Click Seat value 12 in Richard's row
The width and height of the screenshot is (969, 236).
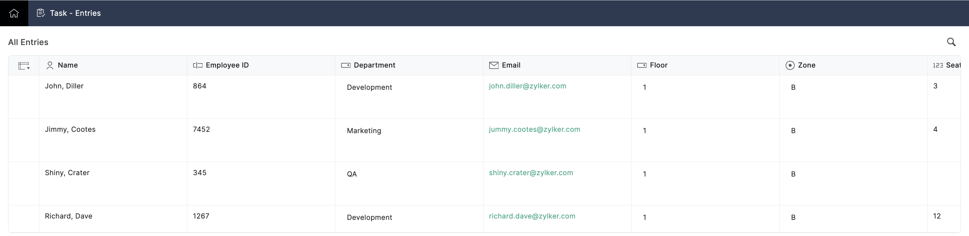pyautogui.click(x=937, y=216)
